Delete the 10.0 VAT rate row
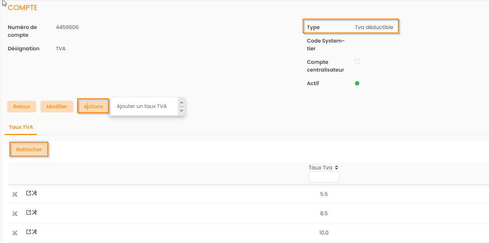 pos(15,233)
